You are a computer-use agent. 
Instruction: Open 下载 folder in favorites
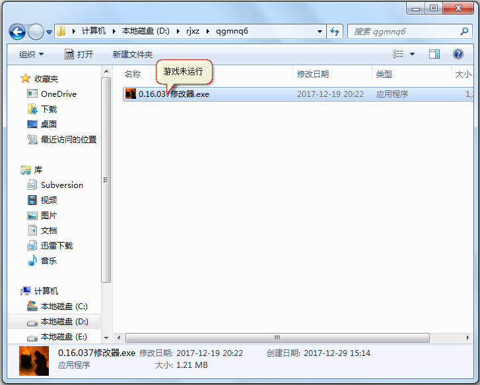[49, 109]
